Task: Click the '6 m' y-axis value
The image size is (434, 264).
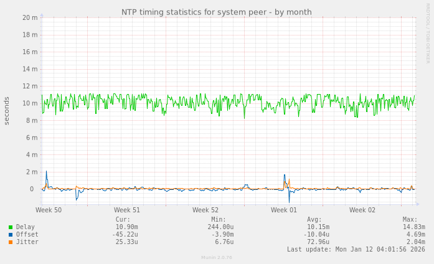Action: (x=32, y=138)
